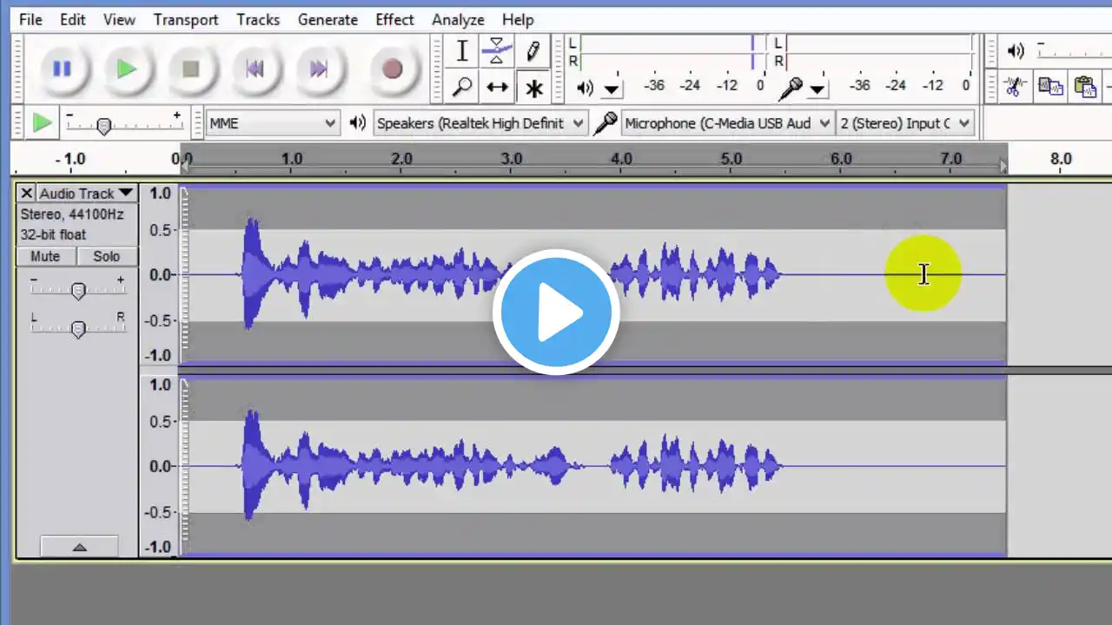Screen dimensions: 1112x625
Task: Open the Transport menu
Action: 186,19
